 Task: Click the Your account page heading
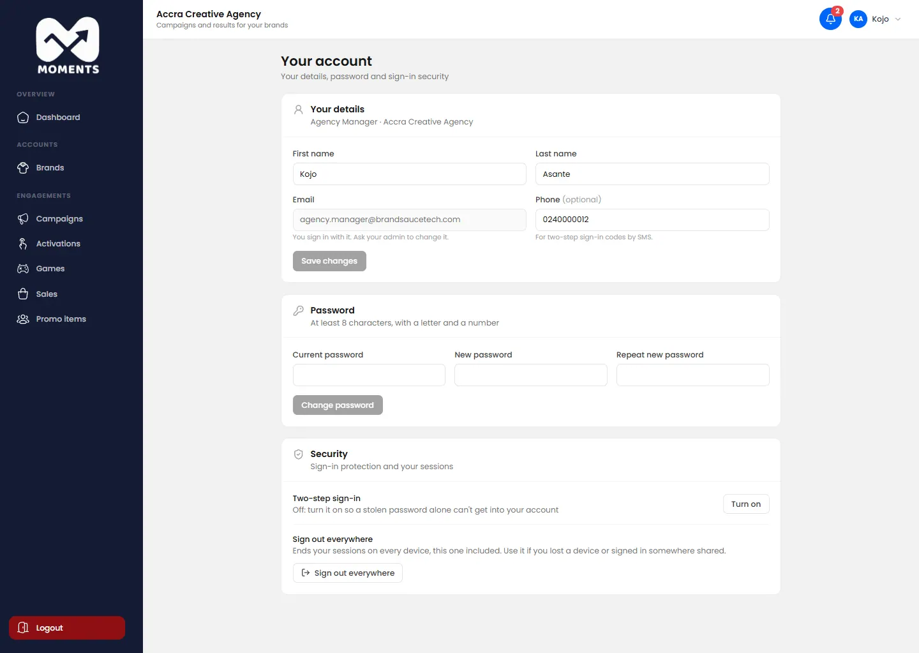coord(326,61)
